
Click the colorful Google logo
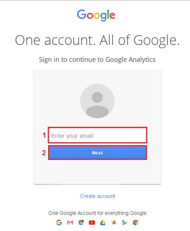click(96, 15)
